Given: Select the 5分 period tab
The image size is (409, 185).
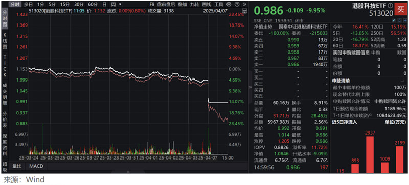Looking at the screenshot, I should click(x=52, y=5).
